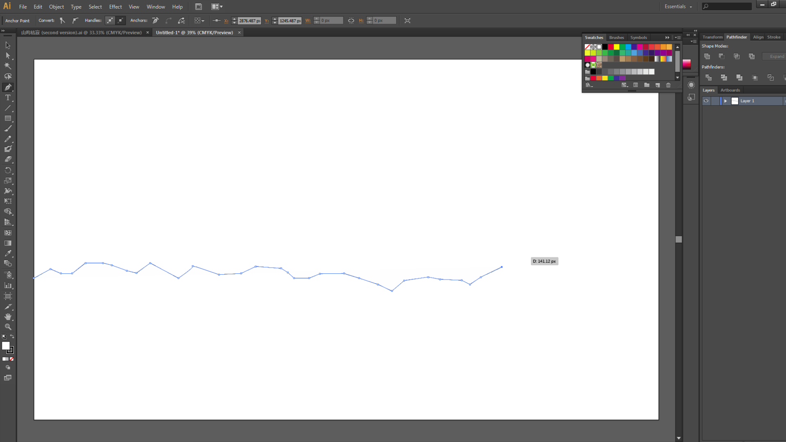Open the Essentials workspace switcher dropdown
Viewport: 786px width, 442px height.
coord(678,7)
